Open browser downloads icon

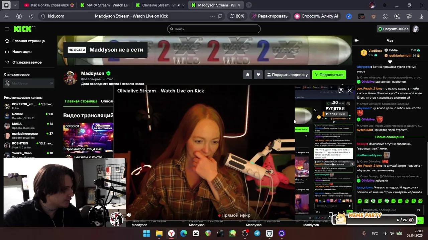pyautogui.click(x=421, y=16)
